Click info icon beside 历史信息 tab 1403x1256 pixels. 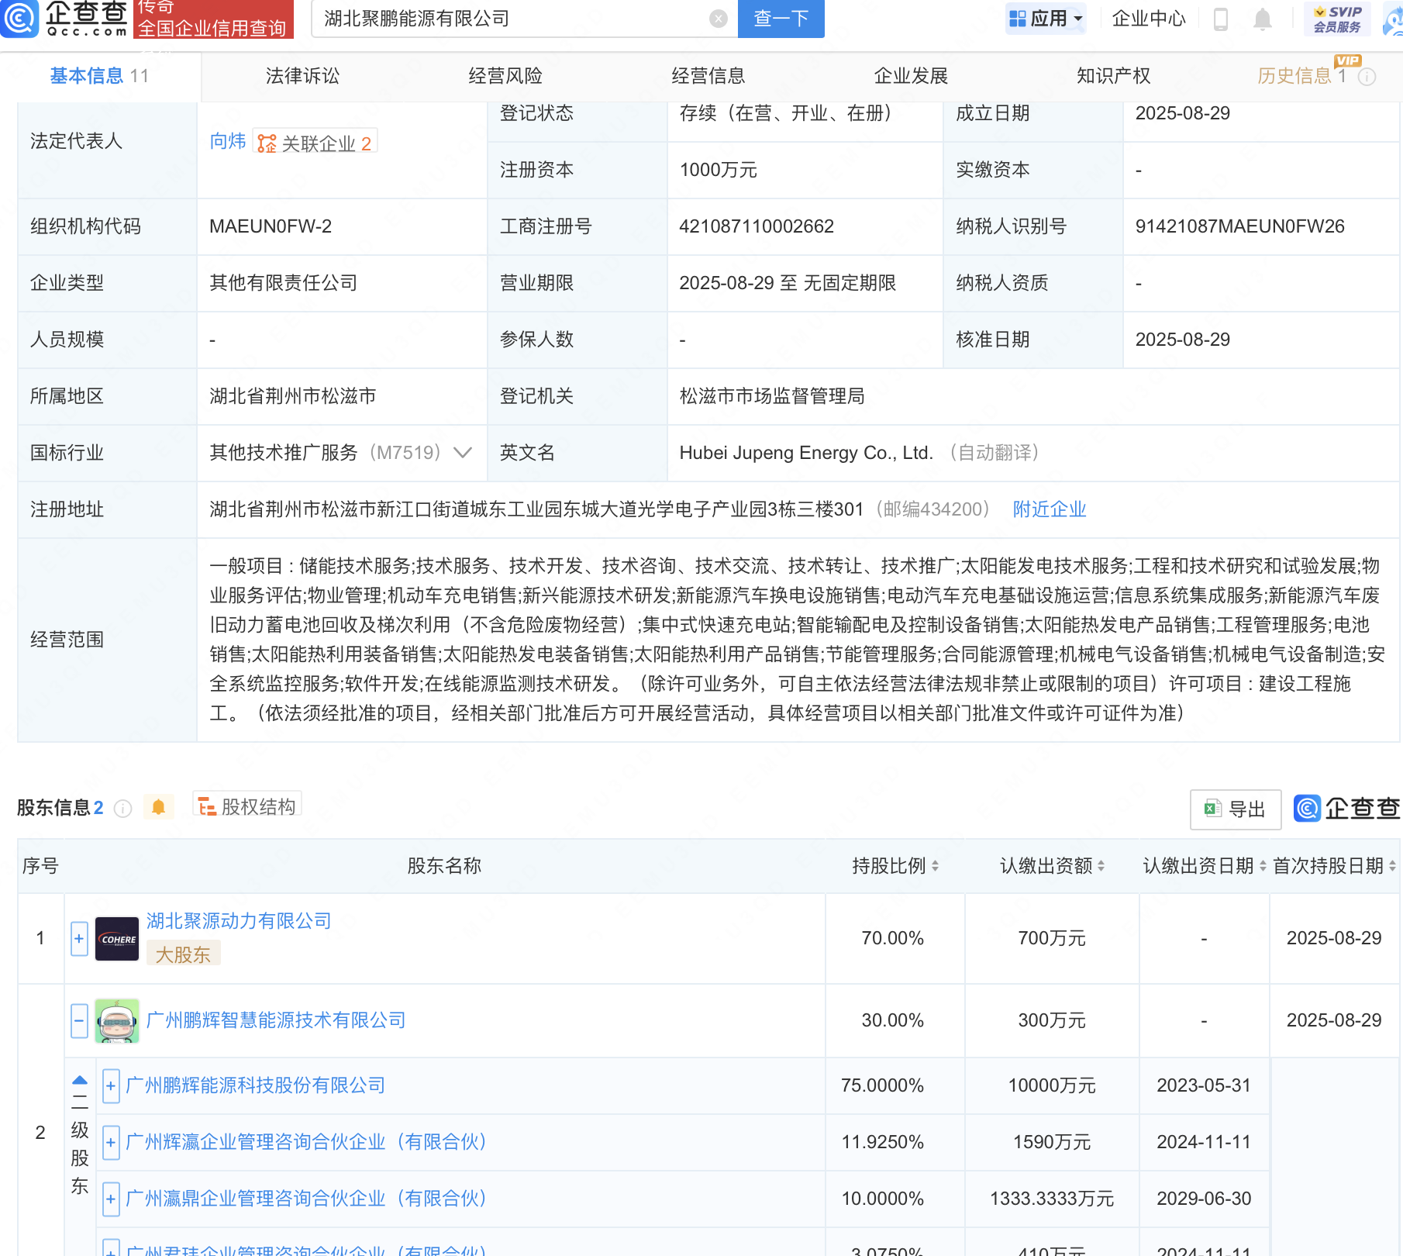click(x=1367, y=77)
